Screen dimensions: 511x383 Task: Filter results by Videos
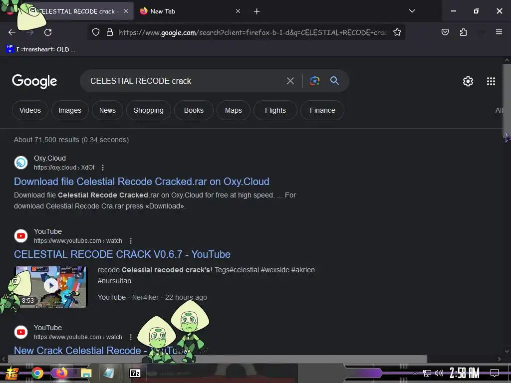coord(30,110)
